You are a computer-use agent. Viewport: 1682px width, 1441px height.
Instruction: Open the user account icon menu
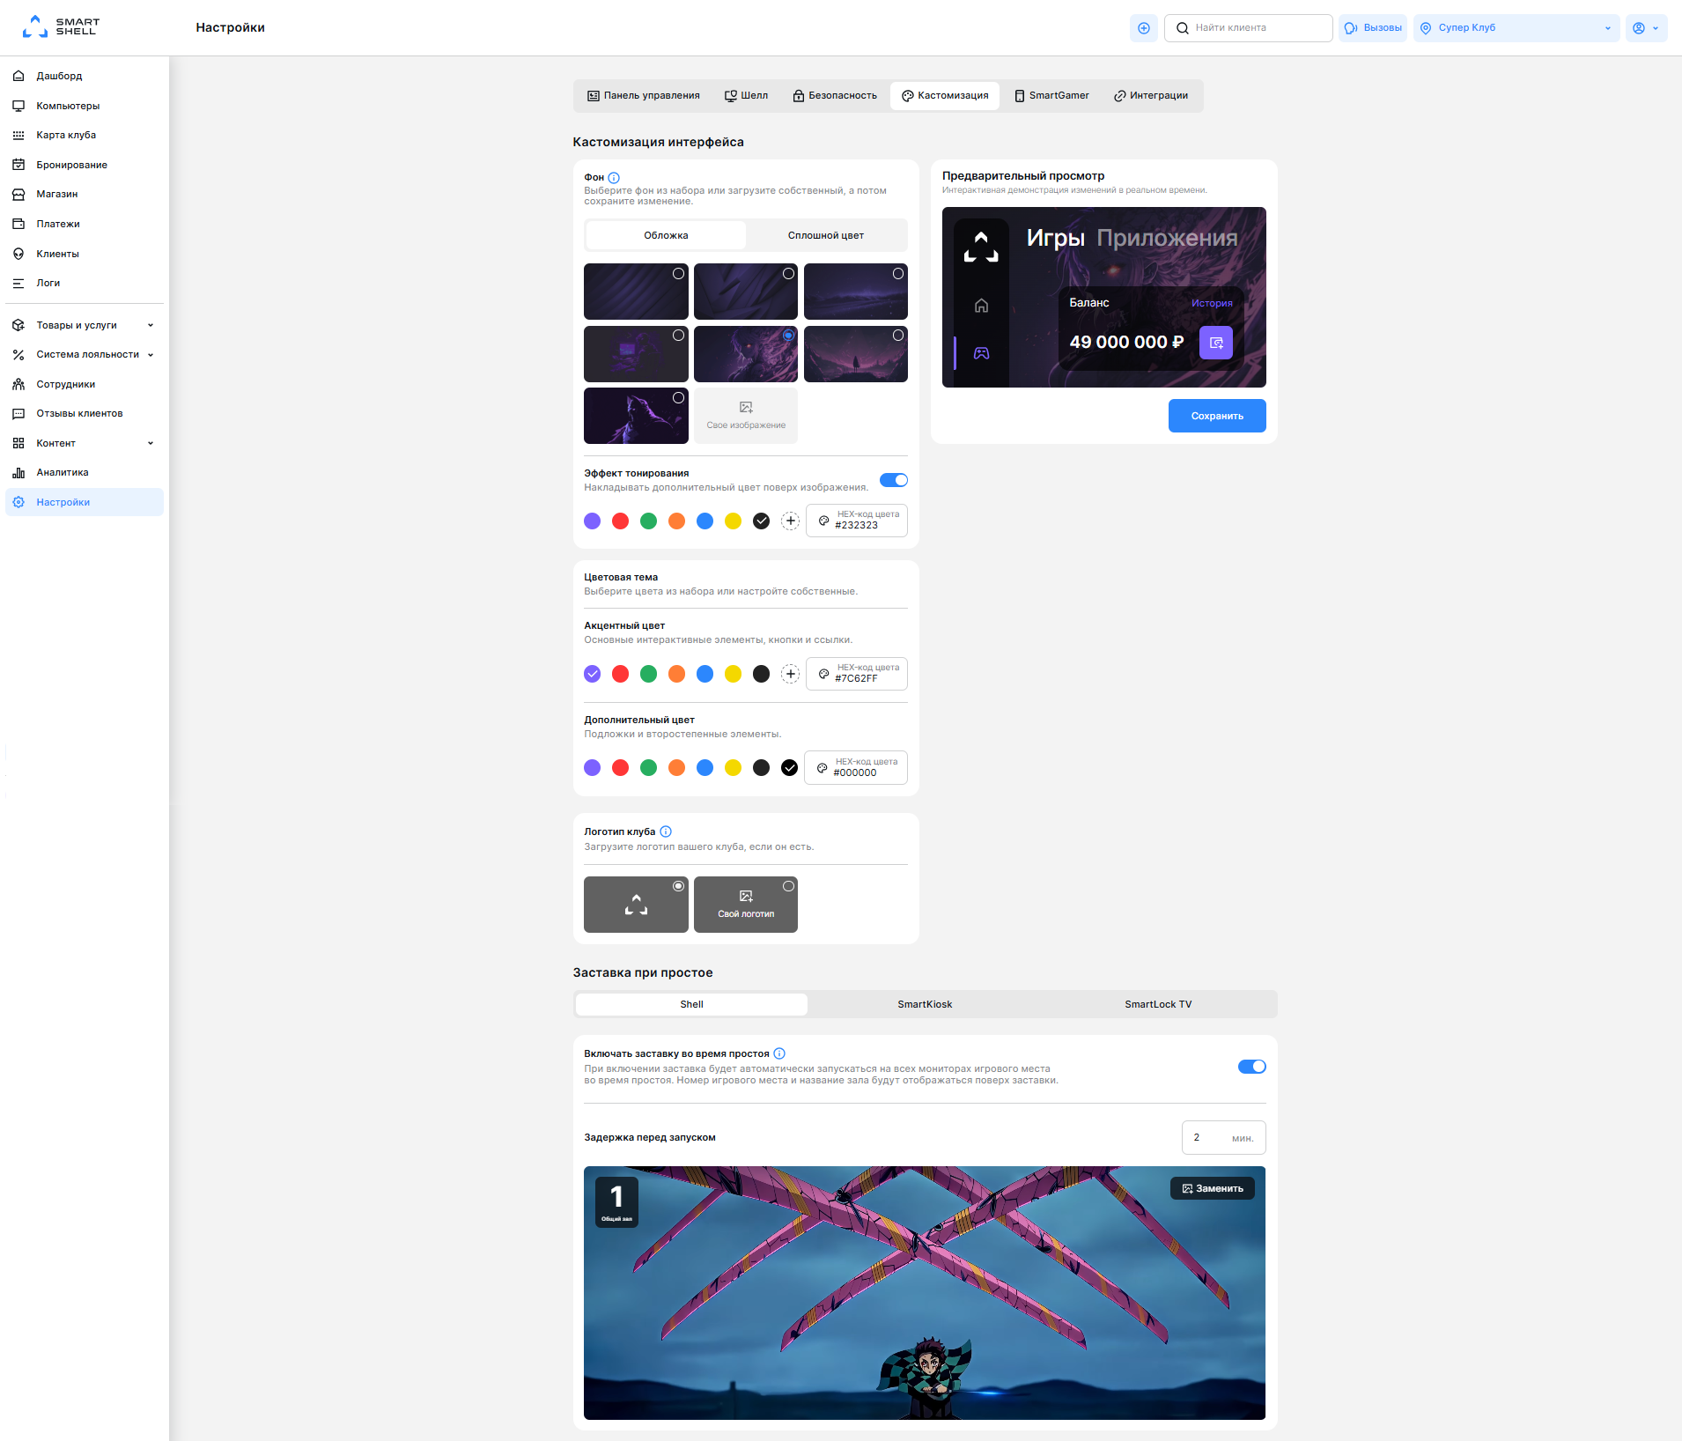pos(1646,27)
